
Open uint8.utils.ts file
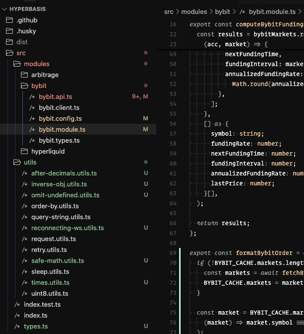[50, 294]
